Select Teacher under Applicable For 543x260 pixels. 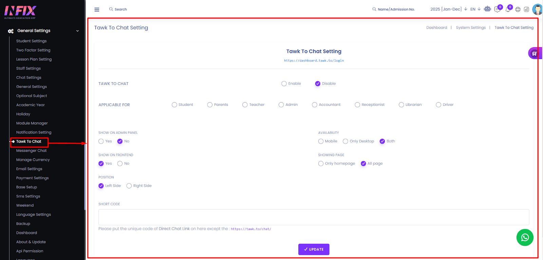pos(245,105)
